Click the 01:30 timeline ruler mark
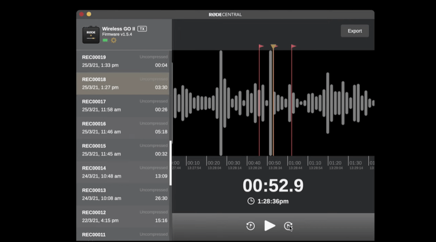Image resolution: width=436 pixels, height=242 pixels. coord(356,163)
